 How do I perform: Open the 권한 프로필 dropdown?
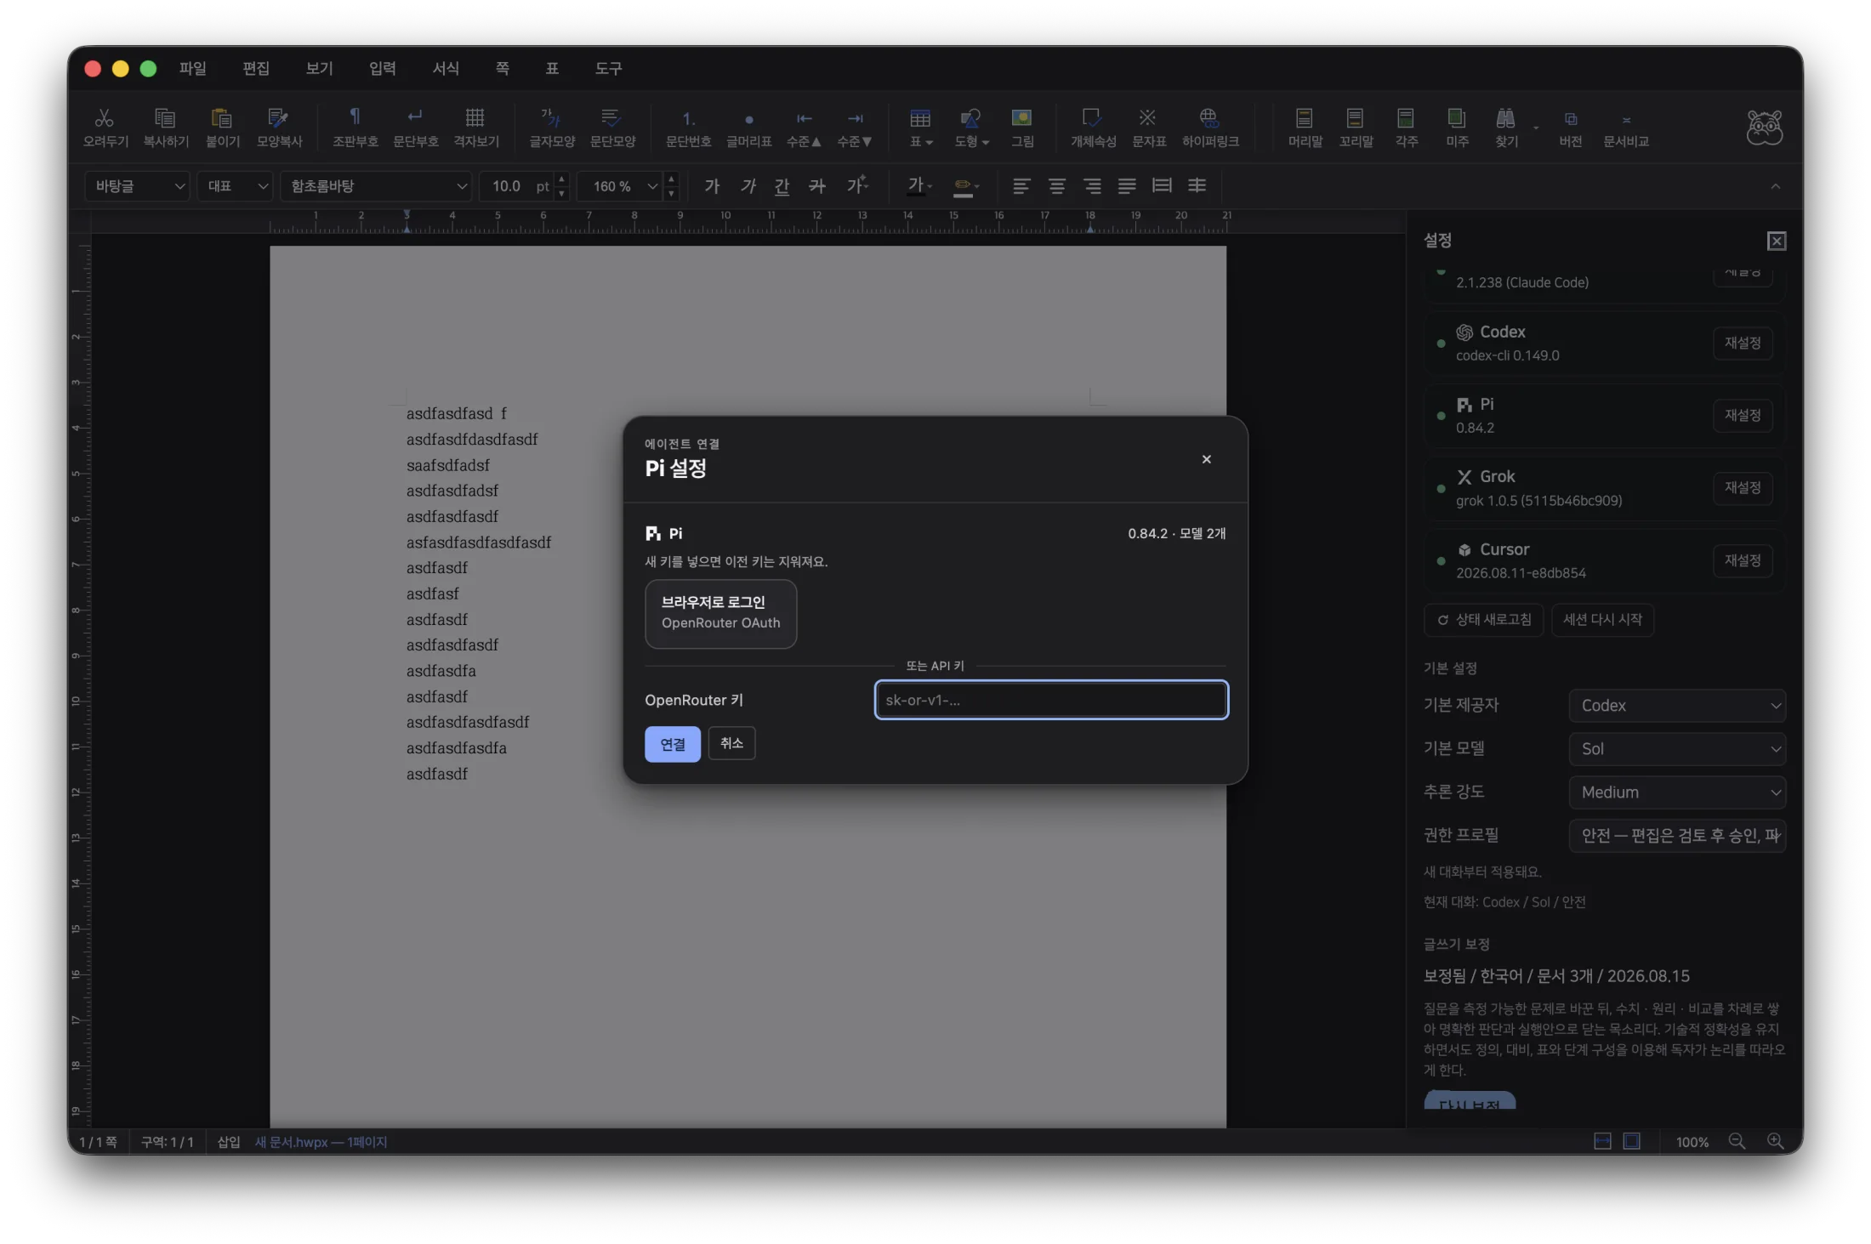pos(1677,835)
